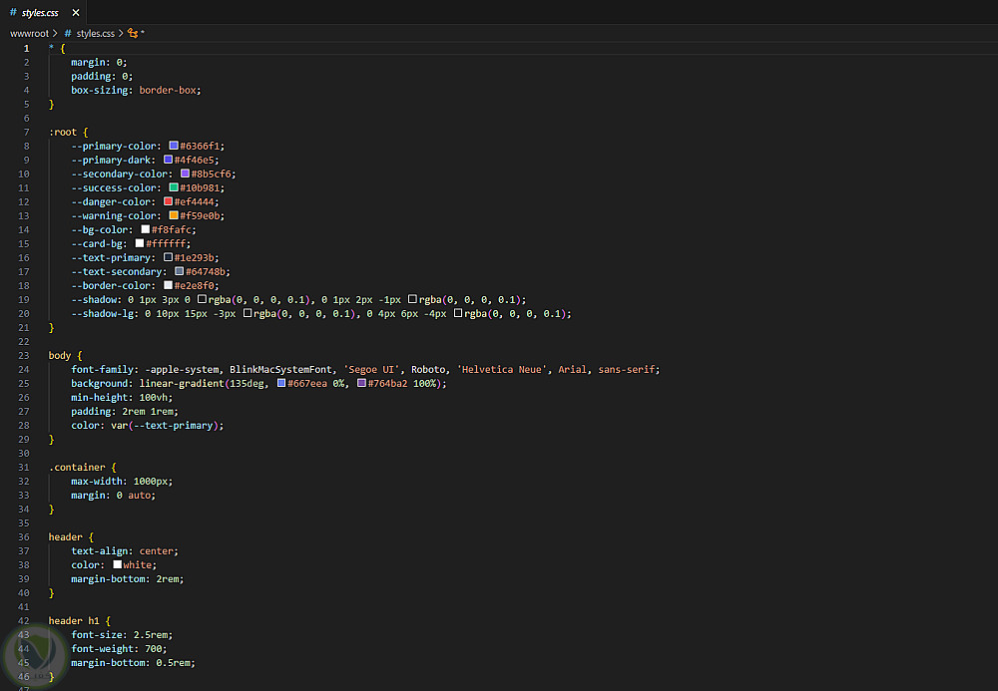Open the wwwroot folder breadcrumb
998x691 pixels.
tap(29, 33)
